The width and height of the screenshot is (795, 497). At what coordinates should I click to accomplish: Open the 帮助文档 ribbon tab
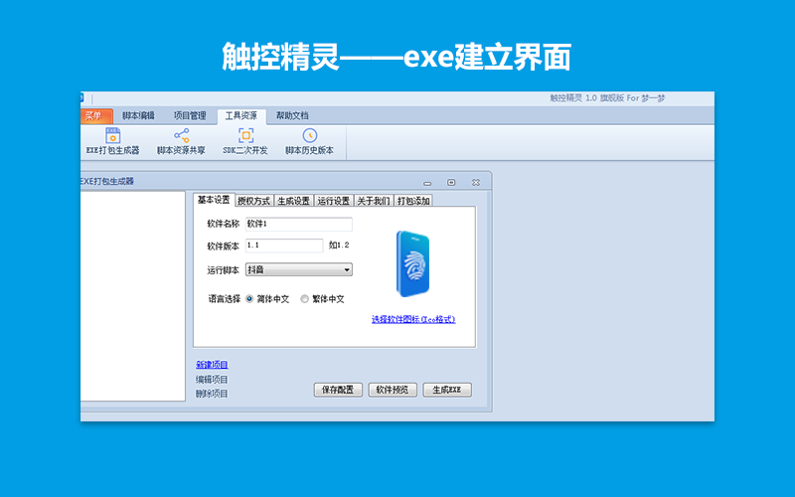[292, 115]
